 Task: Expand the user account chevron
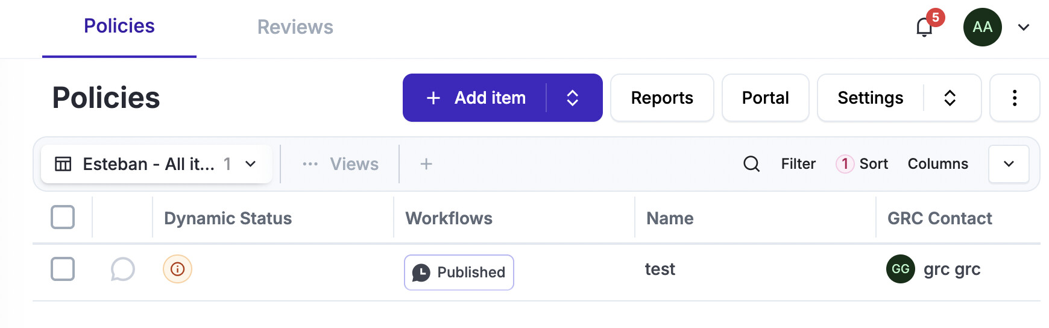(x=1023, y=27)
